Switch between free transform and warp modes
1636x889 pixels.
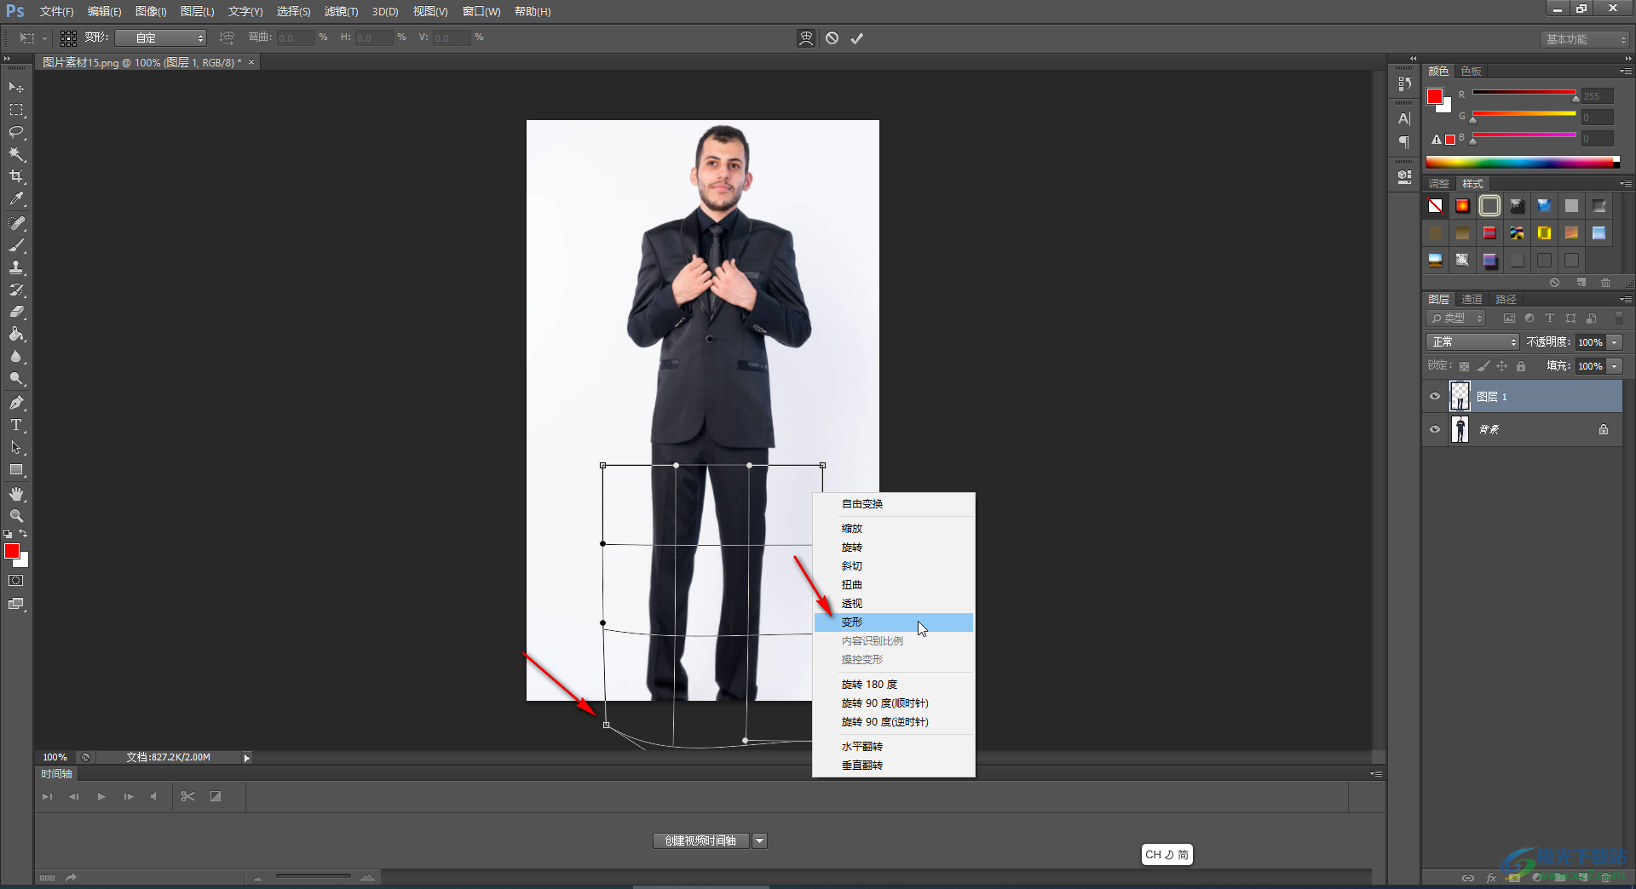(806, 38)
